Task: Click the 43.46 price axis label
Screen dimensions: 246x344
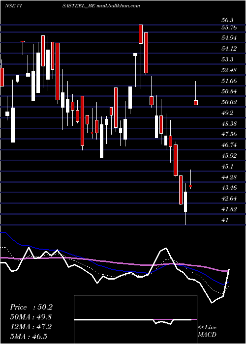Action: click(x=229, y=188)
